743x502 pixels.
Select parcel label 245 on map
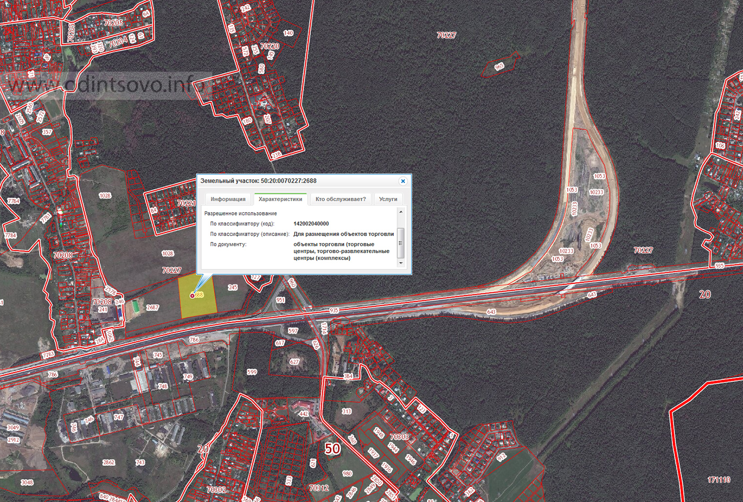click(x=232, y=288)
